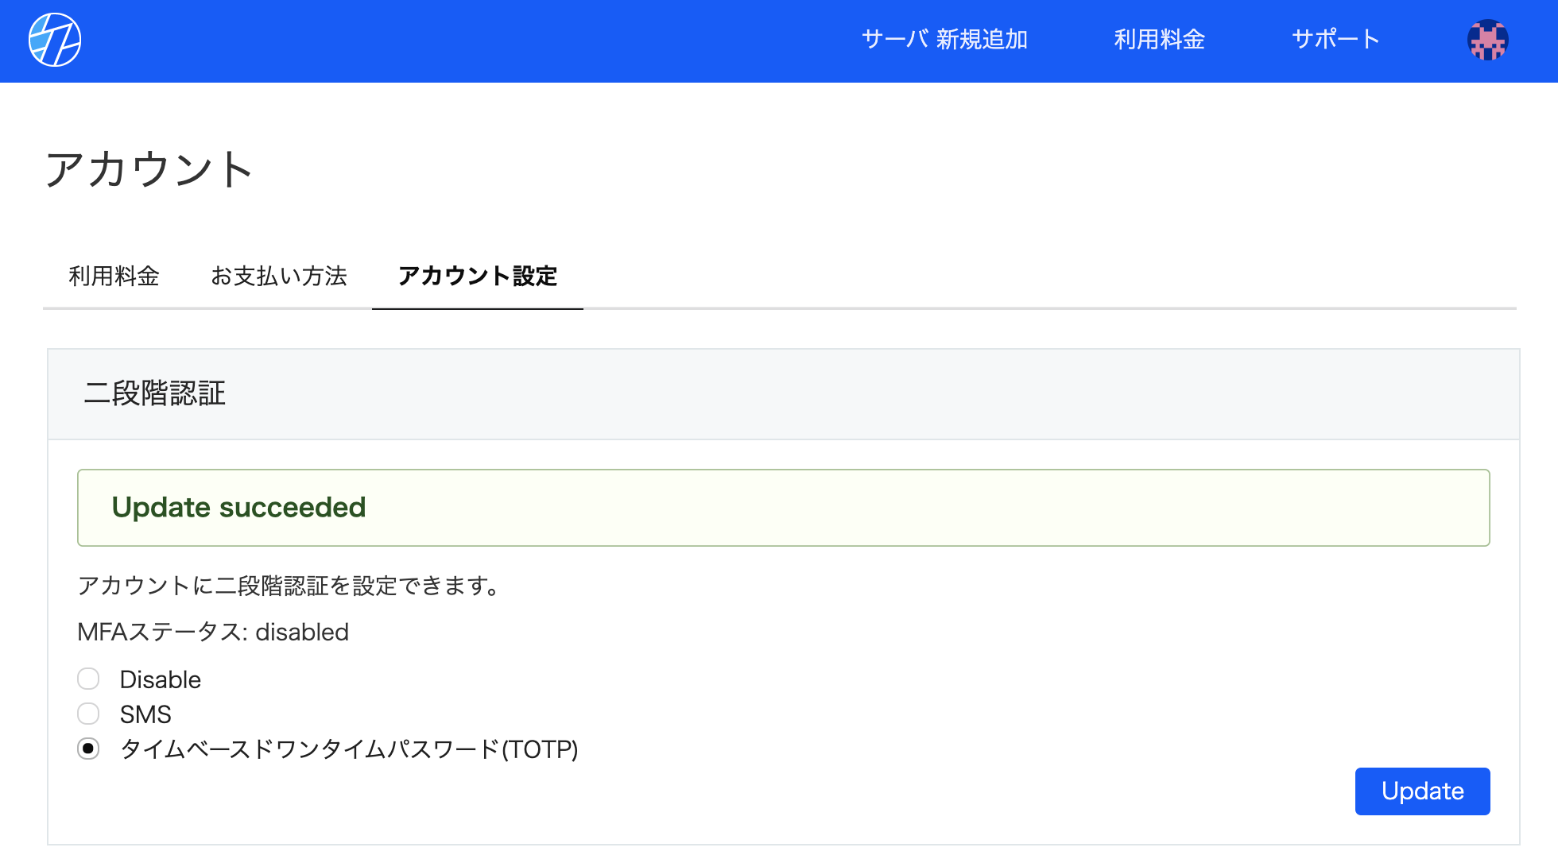Viewport: 1558px width, 859px height.
Task: Open サーバ 新規追加 in the top navigation
Action: pos(944,39)
